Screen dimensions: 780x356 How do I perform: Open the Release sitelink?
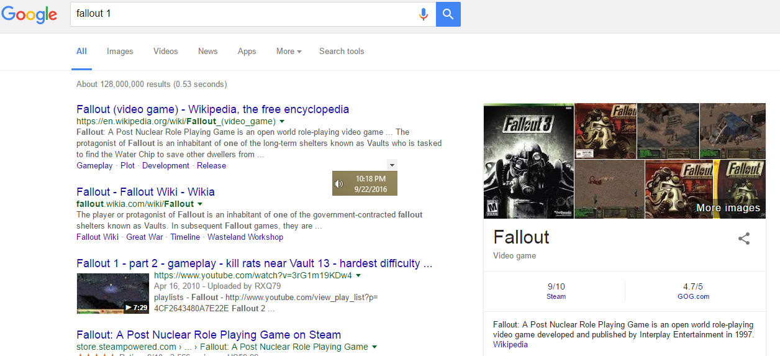click(x=211, y=166)
